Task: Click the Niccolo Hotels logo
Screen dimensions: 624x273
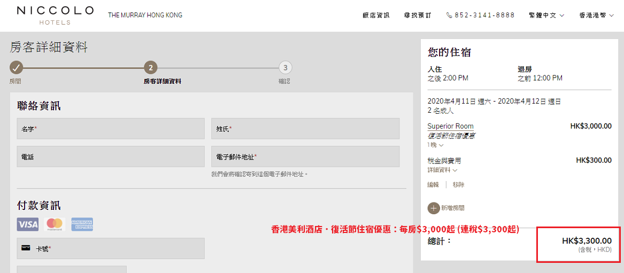Action: coord(55,15)
